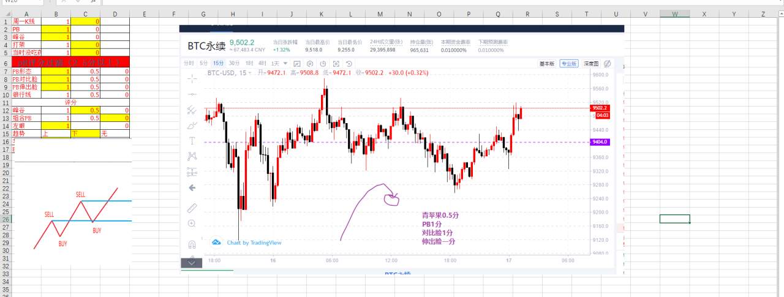The width and height of the screenshot is (784, 297).
Task: Click the 9502.2 red price label
Action: point(599,108)
